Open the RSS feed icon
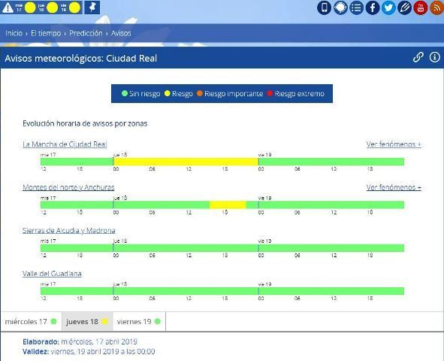The width and height of the screenshot is (444, 361). click(436, 8)
